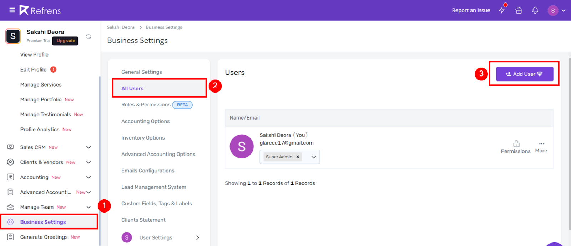
Task: Open the hamburger menu icon
Action: coord(12,10)
